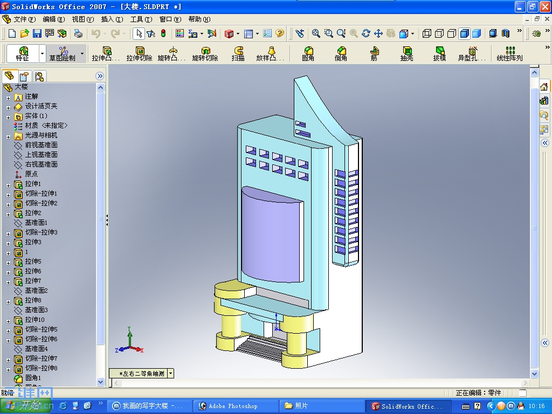Save the part using the Save icon

37,33
